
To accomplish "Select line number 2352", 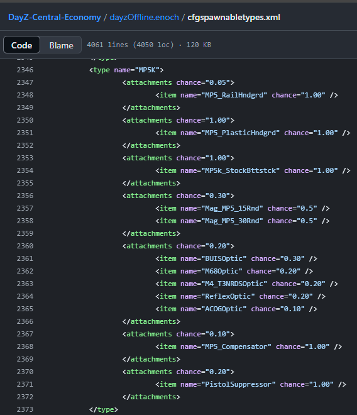I will pyautogui.click(x=25, y=145).
